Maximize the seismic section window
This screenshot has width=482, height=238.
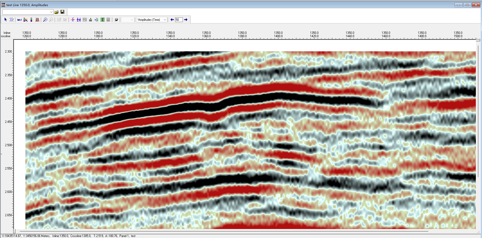coord(467,5)
